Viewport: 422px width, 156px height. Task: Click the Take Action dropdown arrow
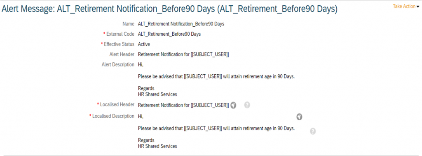(418, 7)
